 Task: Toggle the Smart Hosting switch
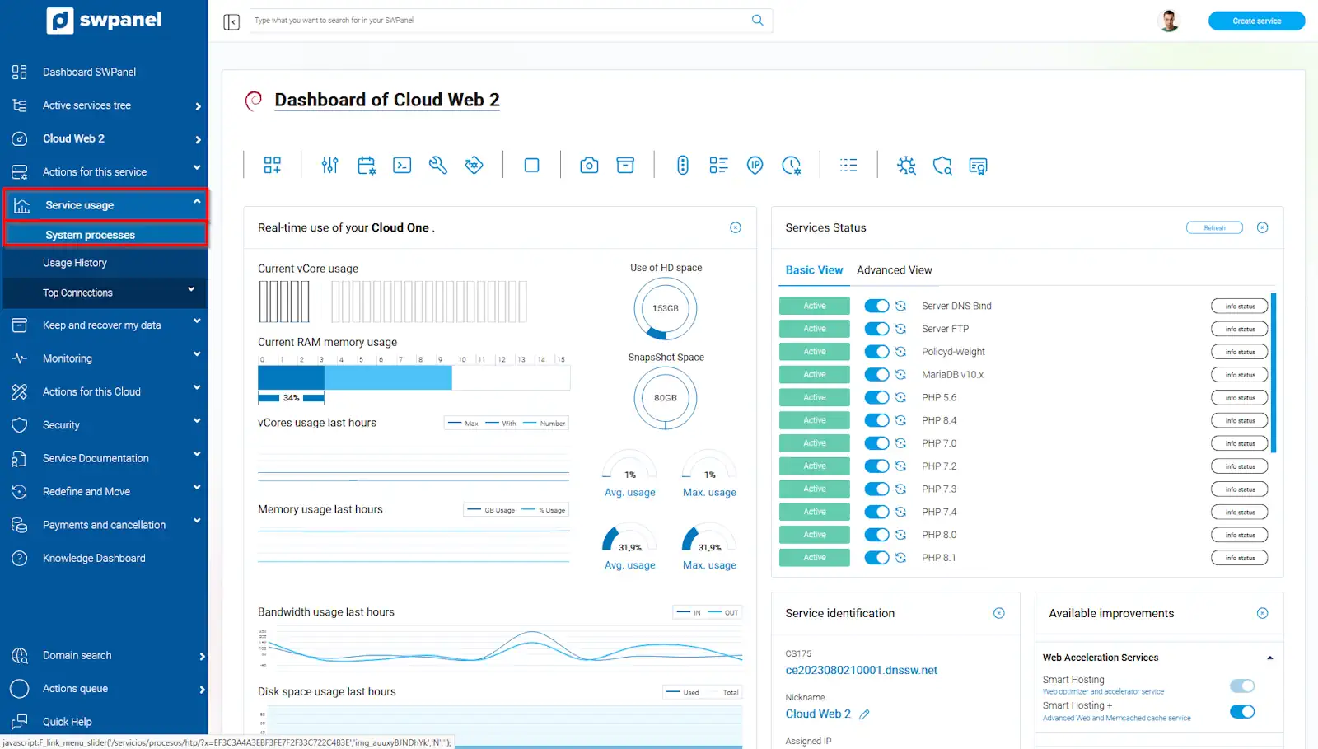[1242, 686]
